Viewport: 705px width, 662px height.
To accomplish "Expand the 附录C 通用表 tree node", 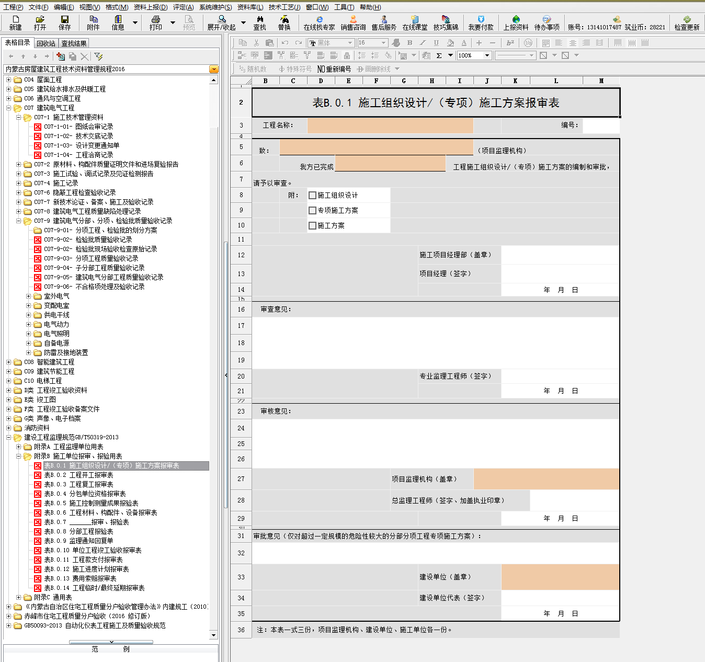I will [18, 597].
